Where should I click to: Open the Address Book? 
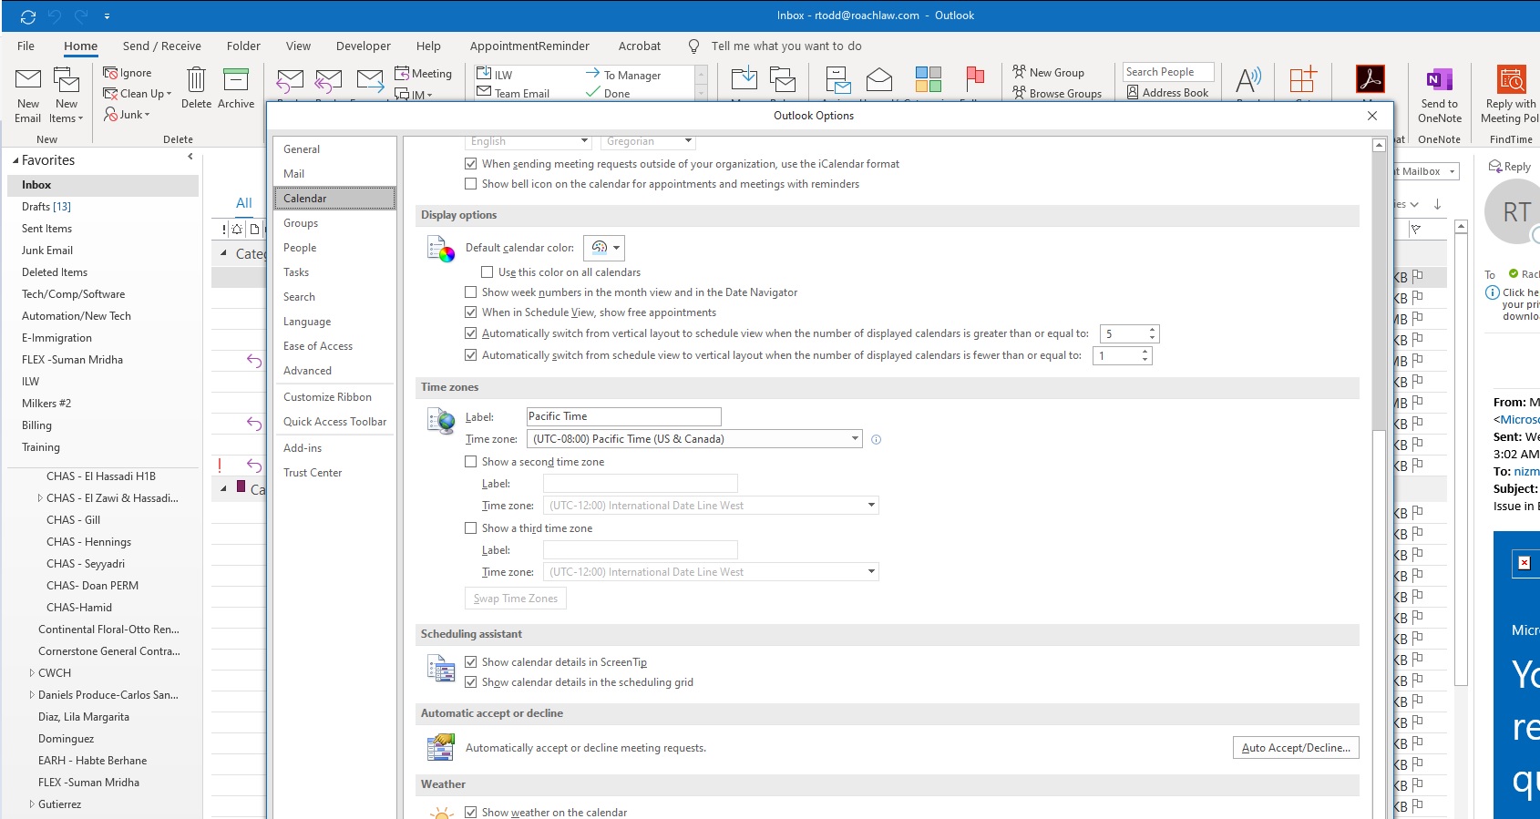1167,92
